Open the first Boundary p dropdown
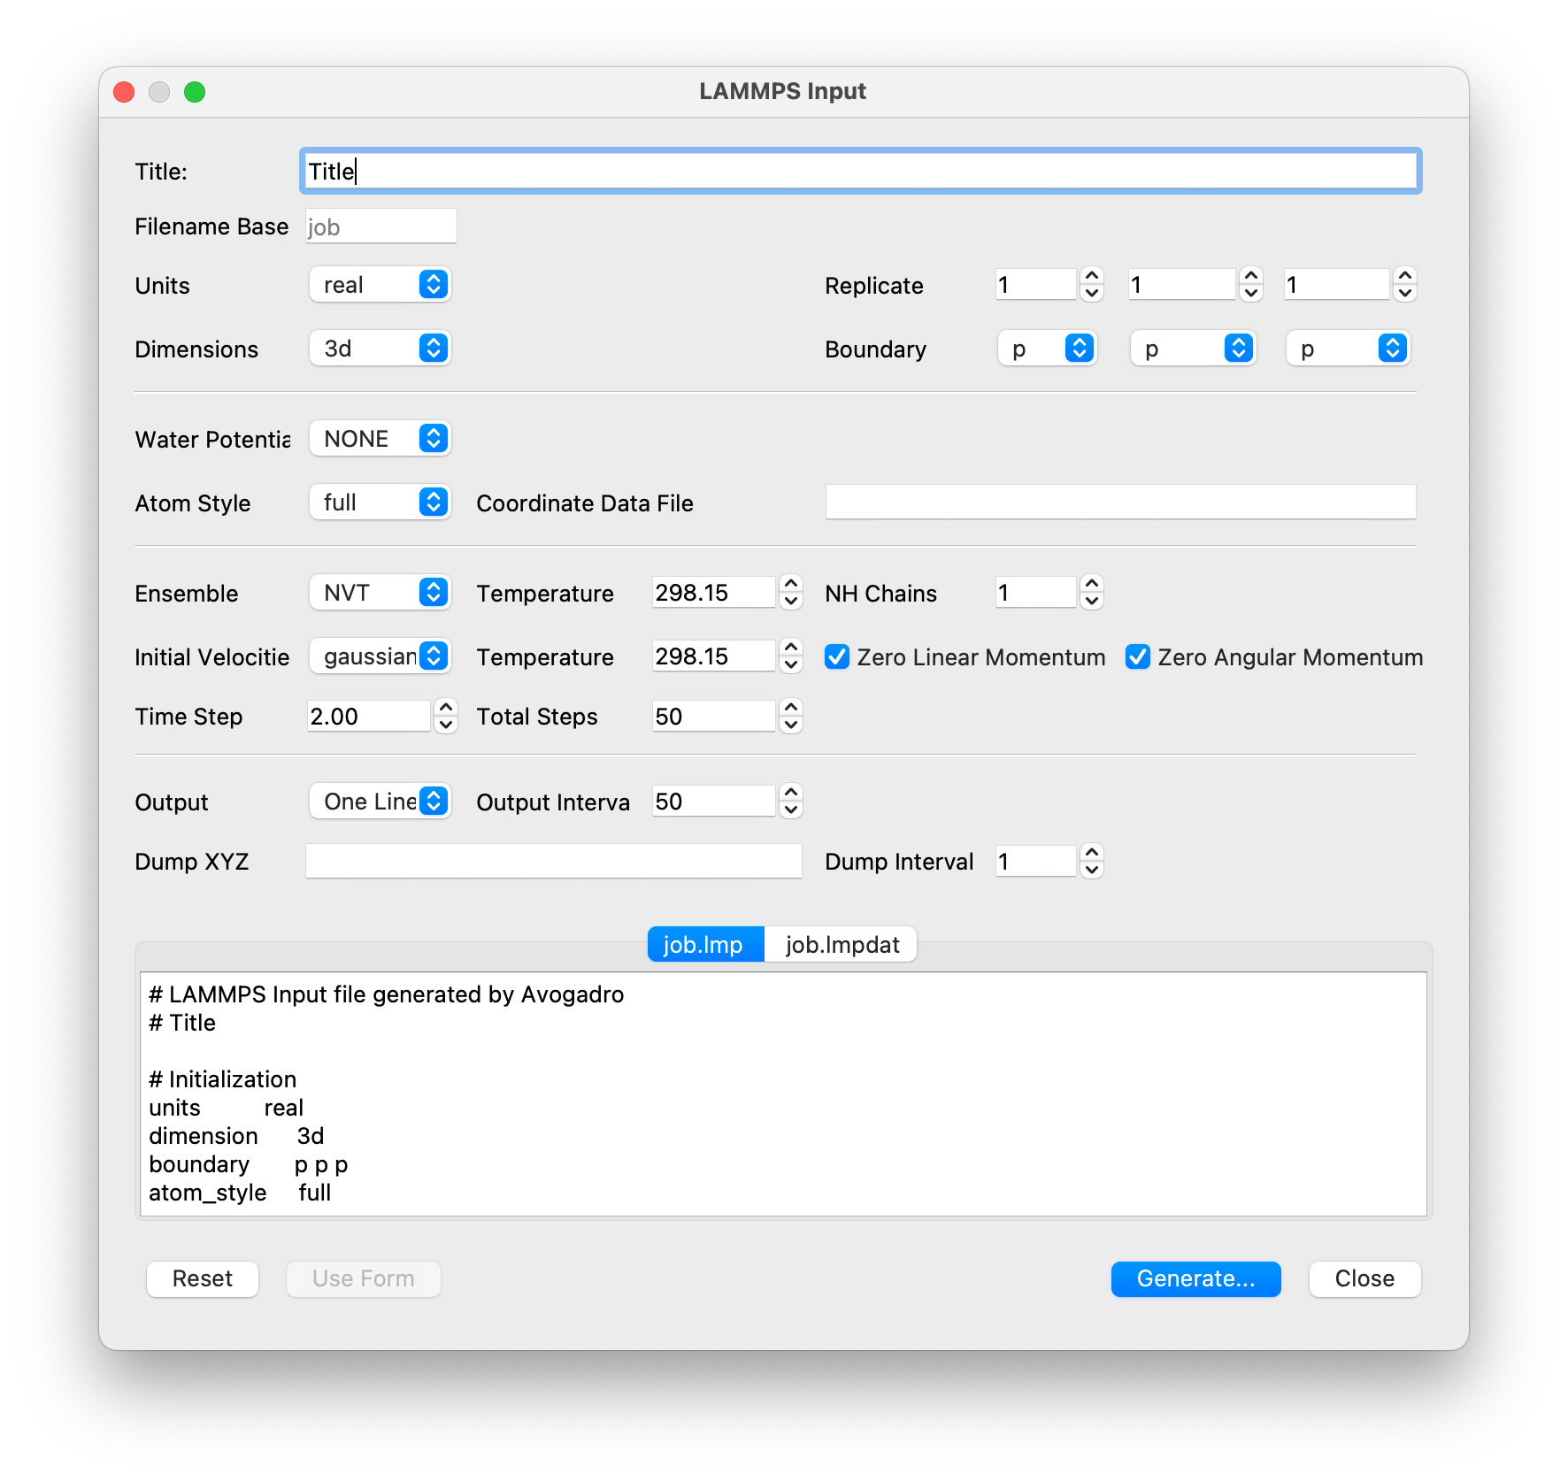1568x1481 pixels. click(x=1048, y=349)
